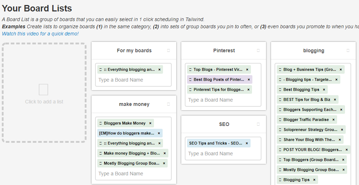
Task: Remove Best Blog Posts of Pinterest board tag
Action: coord(248,79)
